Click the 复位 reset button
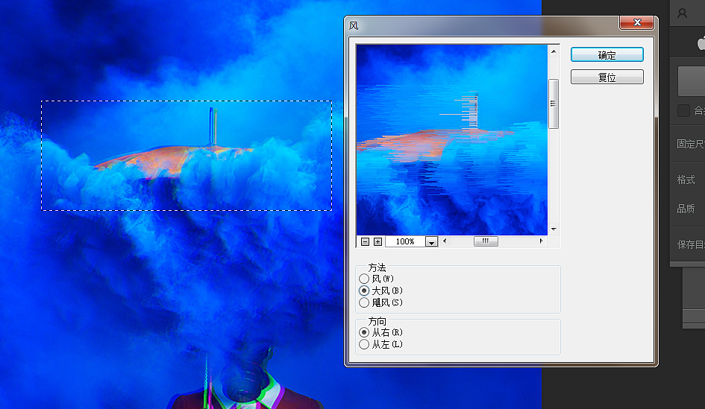Viewport: 705px width, 409px height. [x=607, y=77]
